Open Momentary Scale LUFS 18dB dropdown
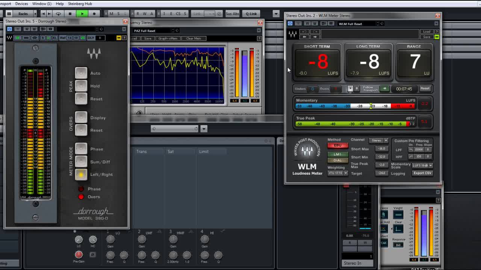The width and height of the screenshot is (481, 270). point(422,165)
